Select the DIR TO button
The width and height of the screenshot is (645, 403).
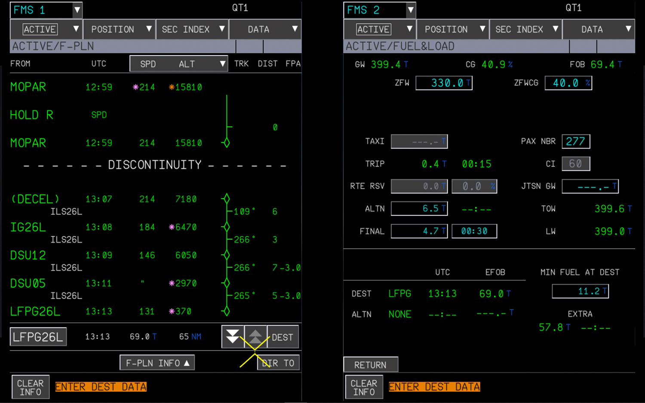[278, 363]
